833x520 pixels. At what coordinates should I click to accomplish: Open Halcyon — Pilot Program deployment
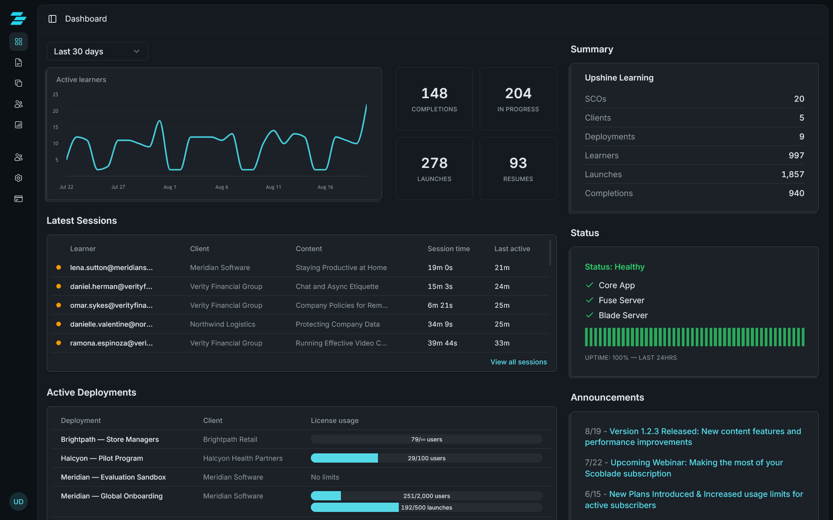102,458
